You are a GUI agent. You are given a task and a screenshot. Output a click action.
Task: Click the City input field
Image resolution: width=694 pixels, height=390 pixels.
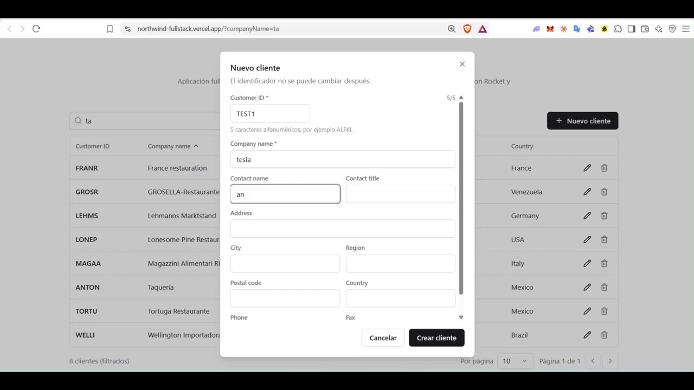285,263
